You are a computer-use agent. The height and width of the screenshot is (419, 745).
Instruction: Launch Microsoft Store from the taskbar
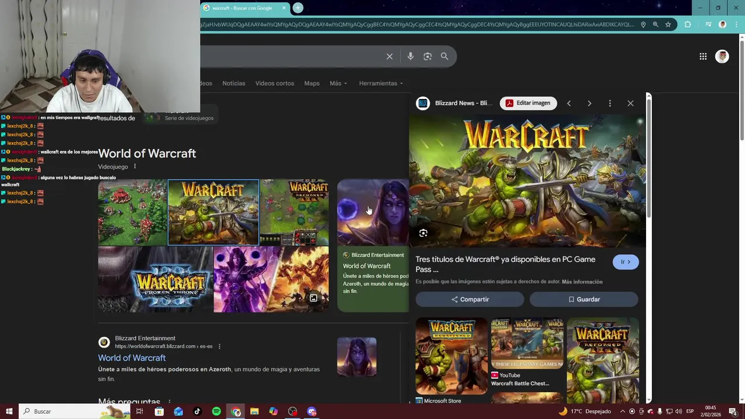click(x=159, y=411)
